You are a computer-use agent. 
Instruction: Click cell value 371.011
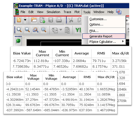118,67
